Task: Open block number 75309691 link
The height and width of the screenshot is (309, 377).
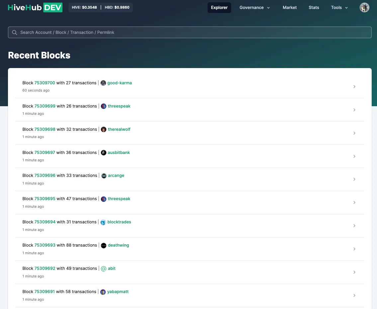Action: pos(45,292)
